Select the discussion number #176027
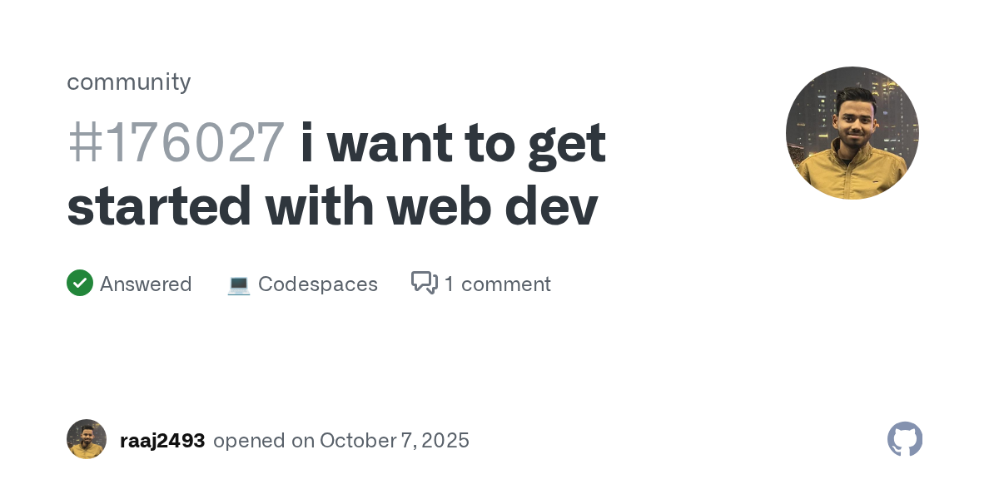 [176, 143]
